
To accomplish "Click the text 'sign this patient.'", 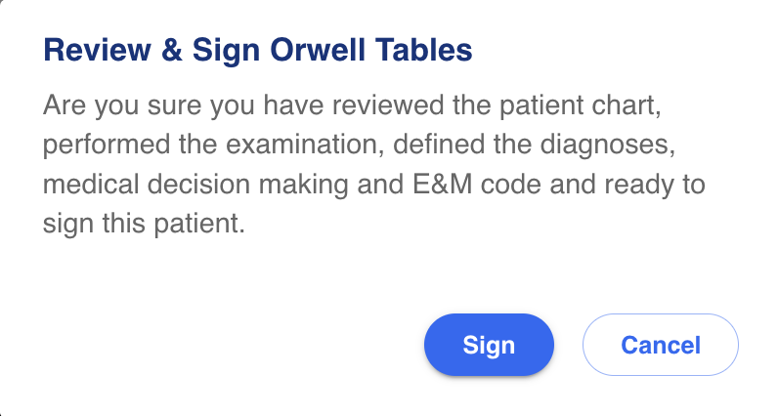I will click(141, 224).
